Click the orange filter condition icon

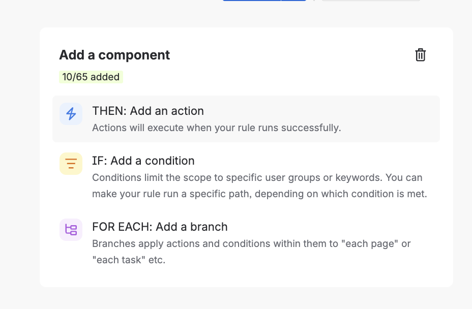(x=71, y=163)
